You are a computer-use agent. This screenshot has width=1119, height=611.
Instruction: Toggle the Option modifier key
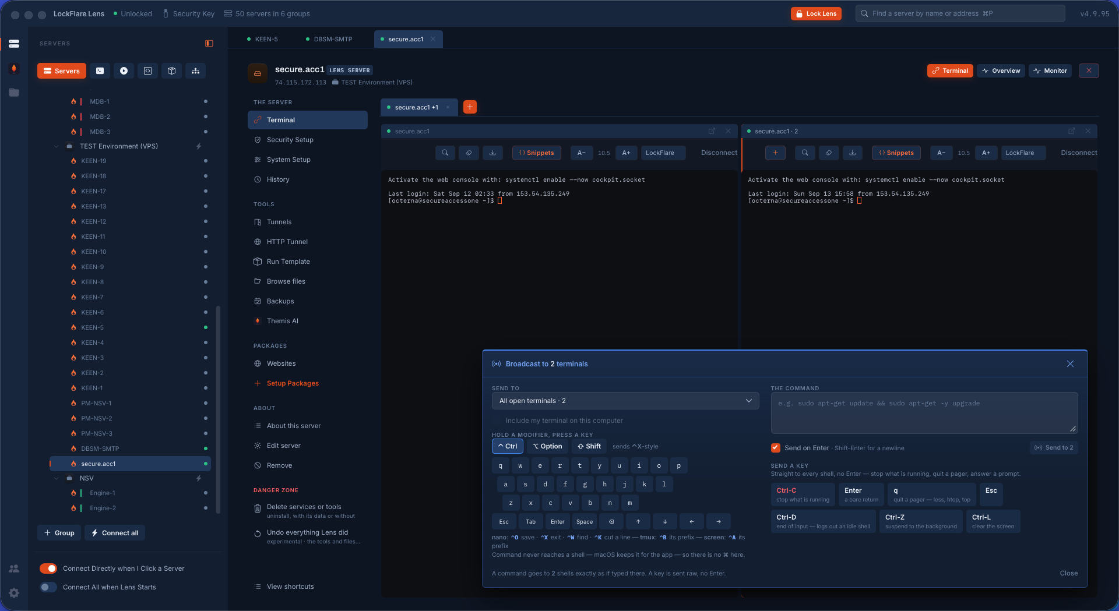point(547,446)
